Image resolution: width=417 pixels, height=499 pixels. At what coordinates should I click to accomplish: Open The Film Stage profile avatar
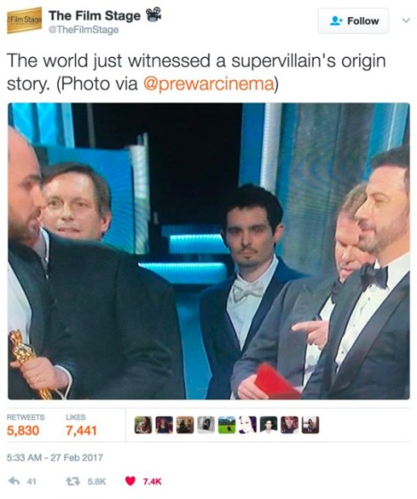coord(25,20)
